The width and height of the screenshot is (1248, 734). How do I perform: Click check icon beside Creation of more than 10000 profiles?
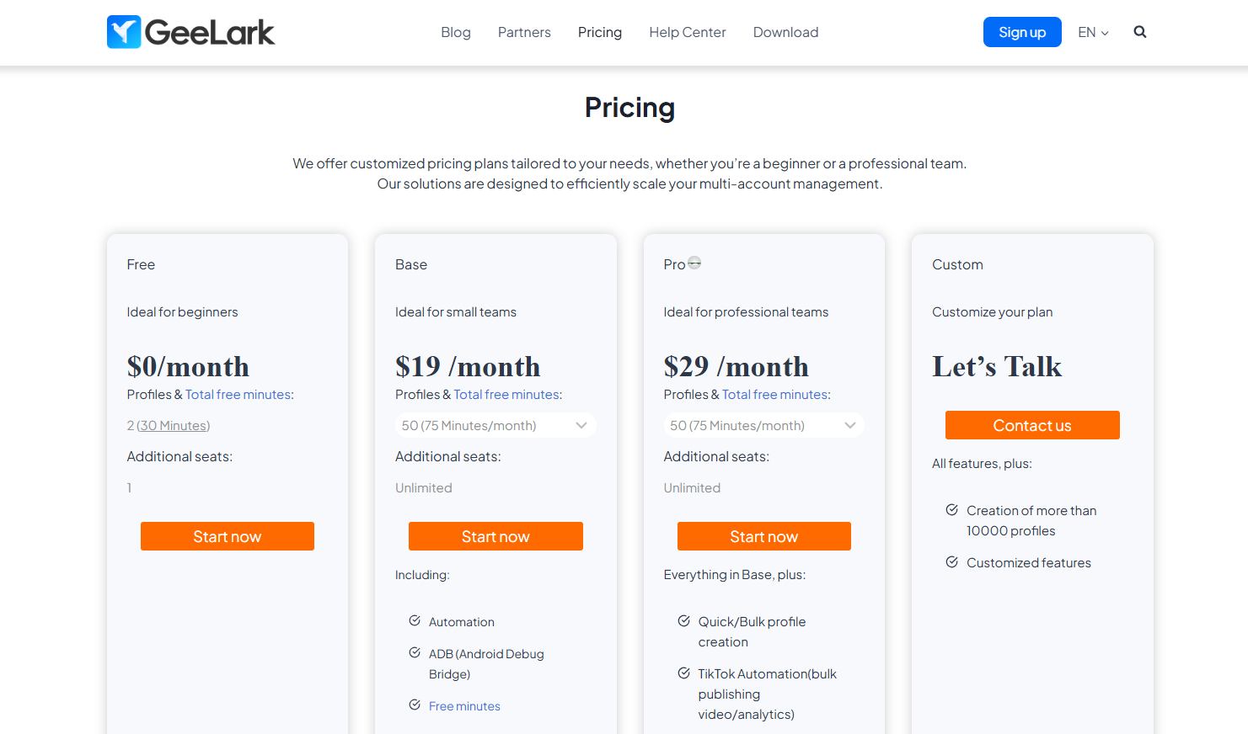coord(952,509)
